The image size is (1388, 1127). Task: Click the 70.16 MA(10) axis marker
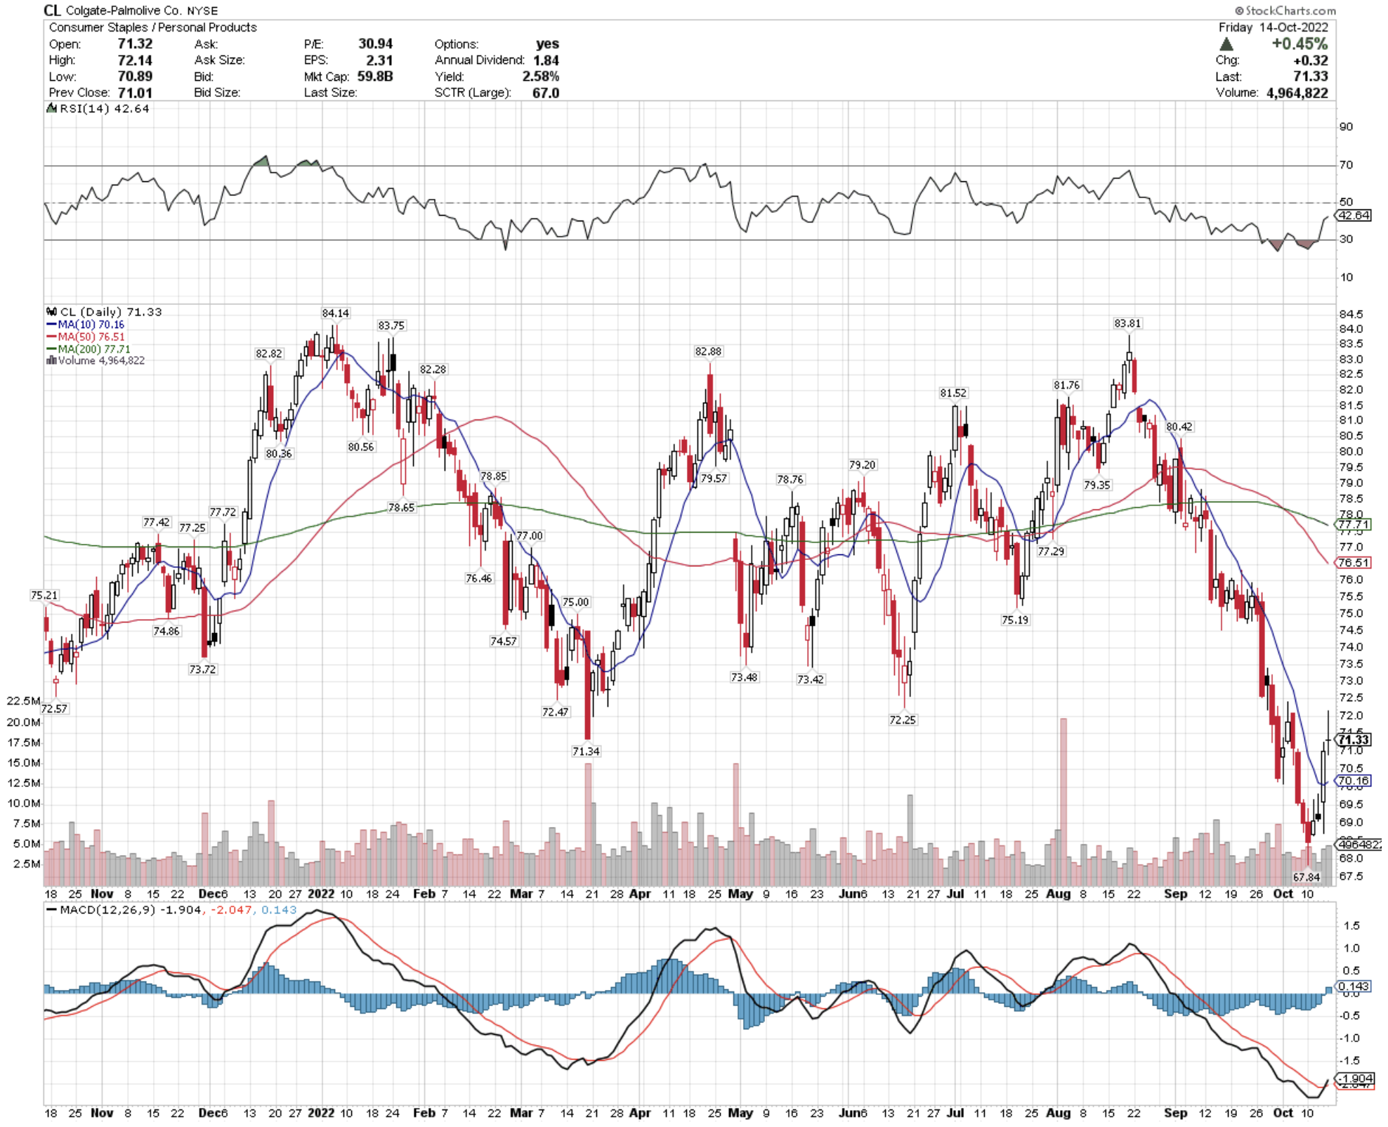[x=1354, y=781]
